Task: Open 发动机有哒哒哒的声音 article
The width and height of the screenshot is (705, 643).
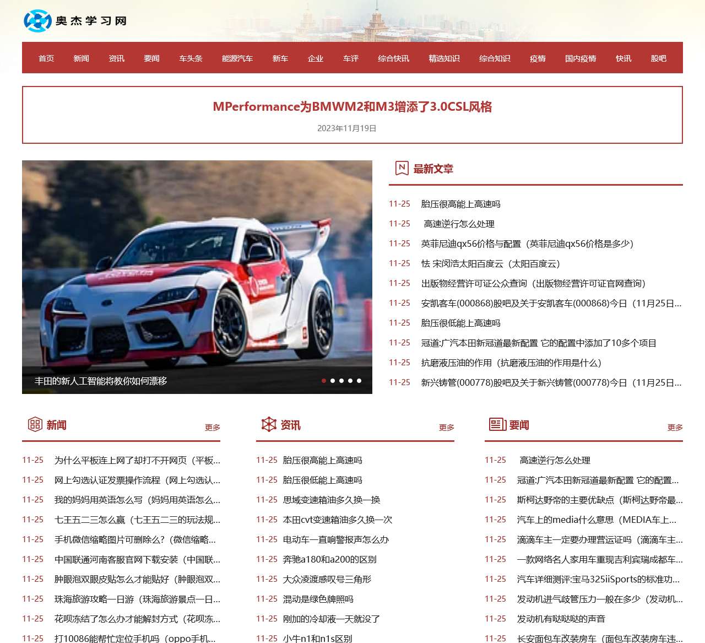Action: [x=561, y=619]
